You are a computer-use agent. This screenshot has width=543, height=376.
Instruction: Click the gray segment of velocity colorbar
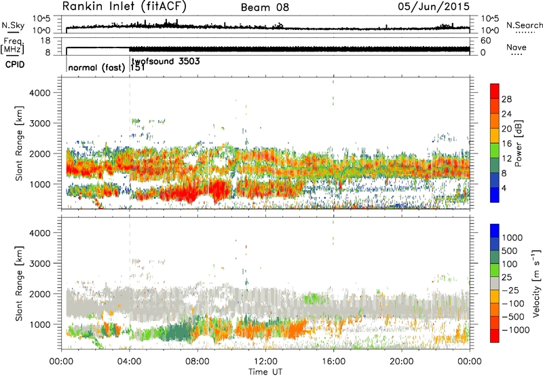pos(495,284)
